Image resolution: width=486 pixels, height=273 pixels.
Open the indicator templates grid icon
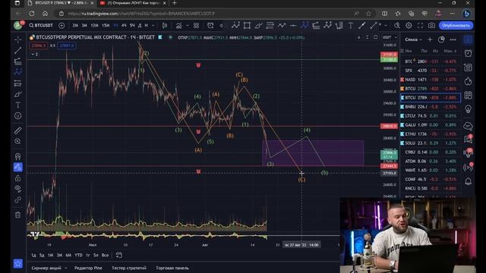196,25
